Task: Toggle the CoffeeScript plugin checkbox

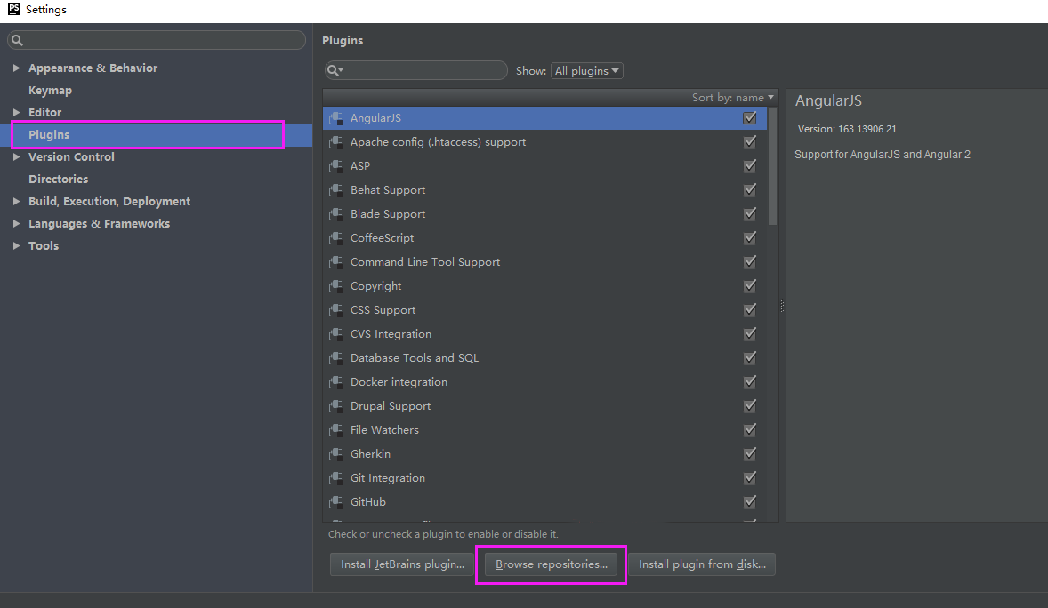Action: tap(750, 238)
